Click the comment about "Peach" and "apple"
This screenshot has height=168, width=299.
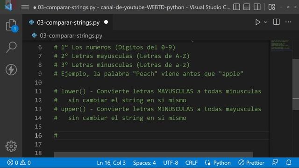(149, 74)
